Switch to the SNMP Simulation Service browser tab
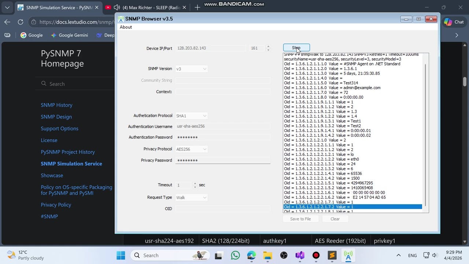469x264 pixels. (58, 7)
